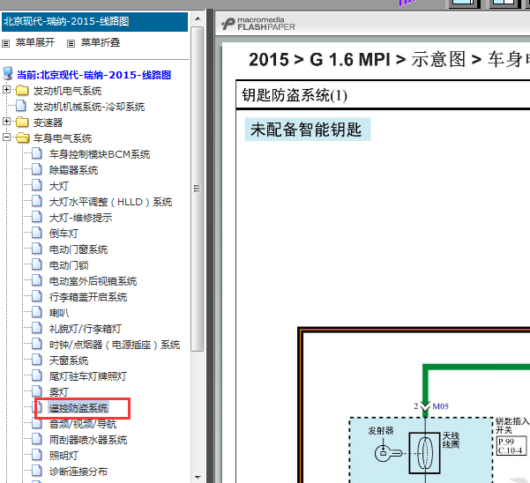The height and width of the screenshot is (483, 530).
Task: Click the 发动机电气系统 folder icon
Action: (x=22, y=91)
